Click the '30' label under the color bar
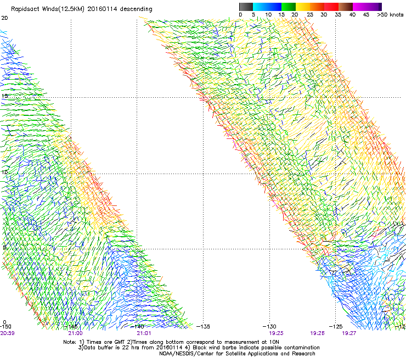The image size is (406, 357). coord(324,15)
